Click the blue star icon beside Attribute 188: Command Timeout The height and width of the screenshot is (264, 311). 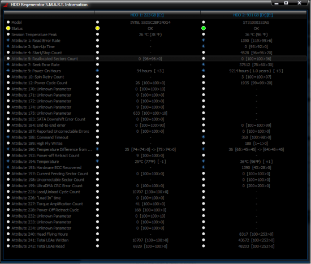tap(8, 137)
